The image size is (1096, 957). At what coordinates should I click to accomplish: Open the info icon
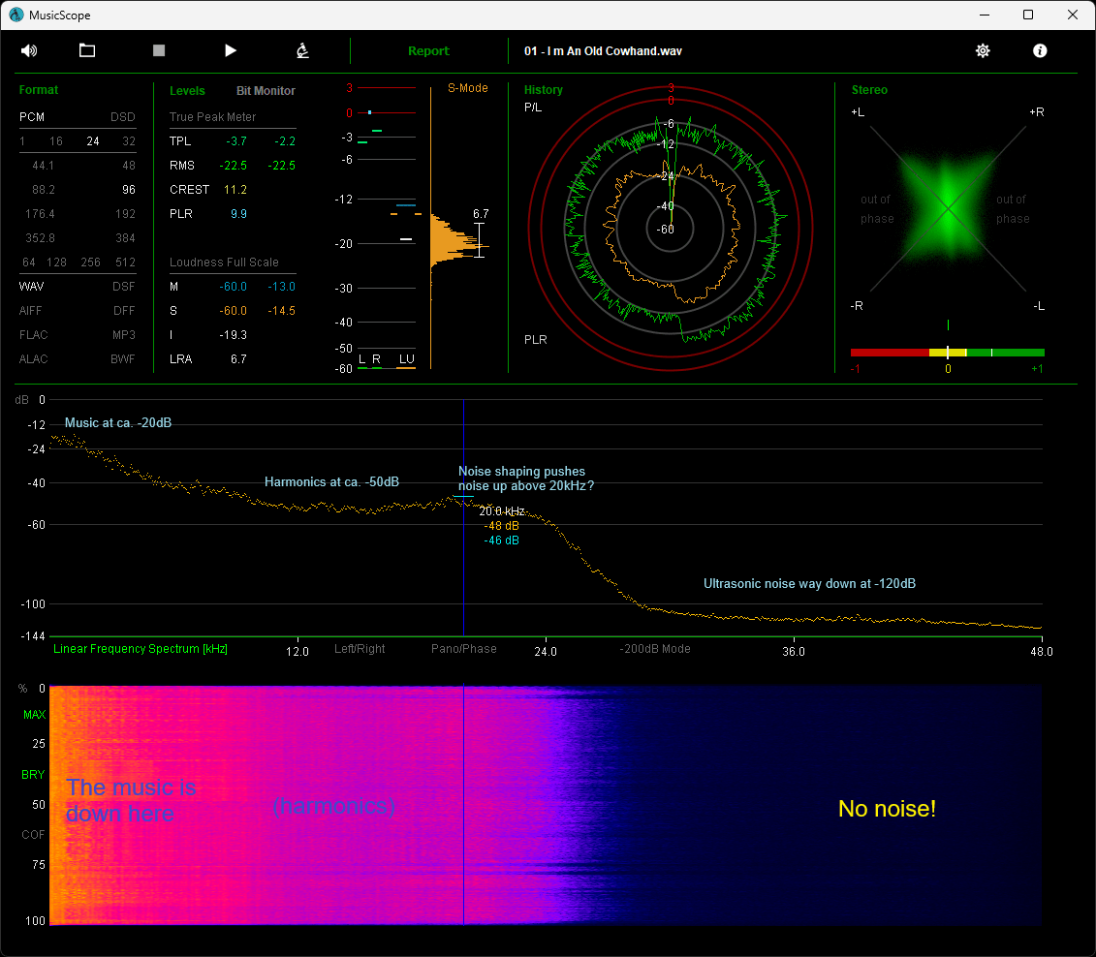[x=1040, y=50]
